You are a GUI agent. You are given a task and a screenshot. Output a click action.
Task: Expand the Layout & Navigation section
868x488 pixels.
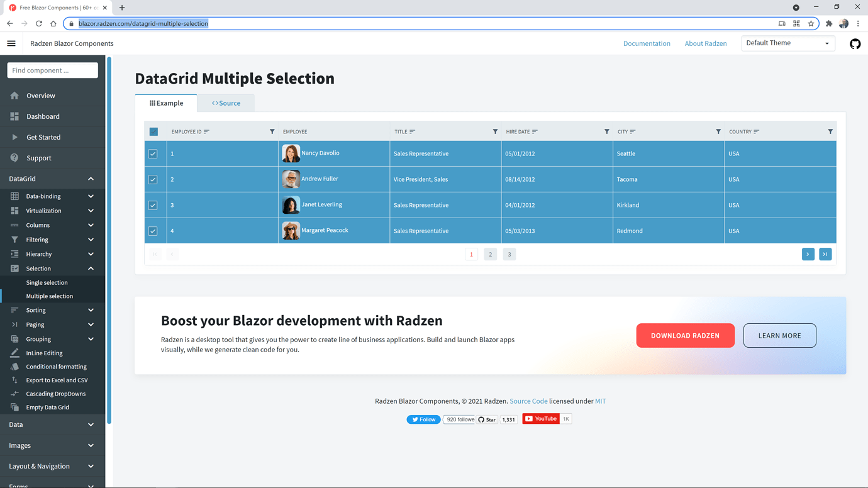click(x=52, y=466)
